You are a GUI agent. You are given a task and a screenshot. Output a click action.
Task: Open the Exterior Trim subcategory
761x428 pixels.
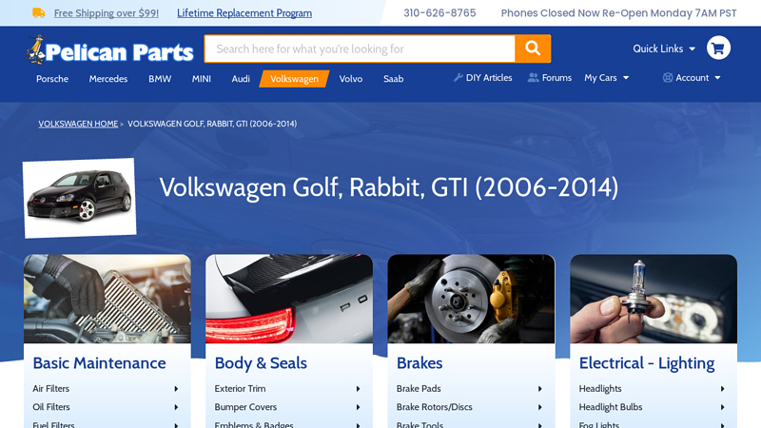[240, 389]
